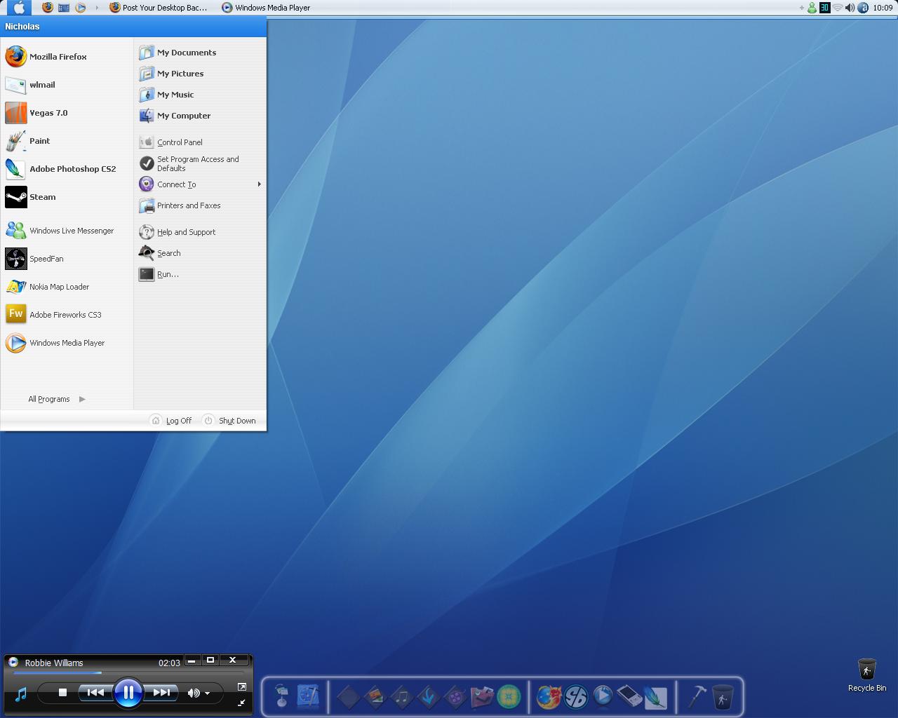This screenshot has height=718, width=898.
Task: Skip to the previous track
Action: click(95, 693)
